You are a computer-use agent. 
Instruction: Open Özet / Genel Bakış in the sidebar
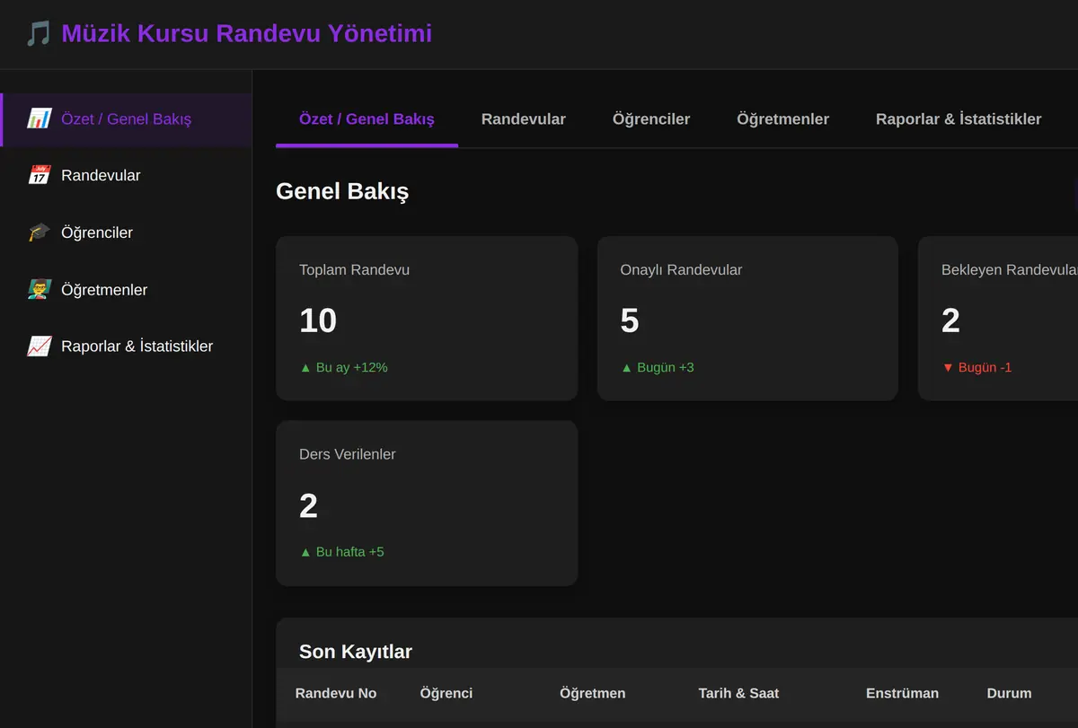[126, 118]
